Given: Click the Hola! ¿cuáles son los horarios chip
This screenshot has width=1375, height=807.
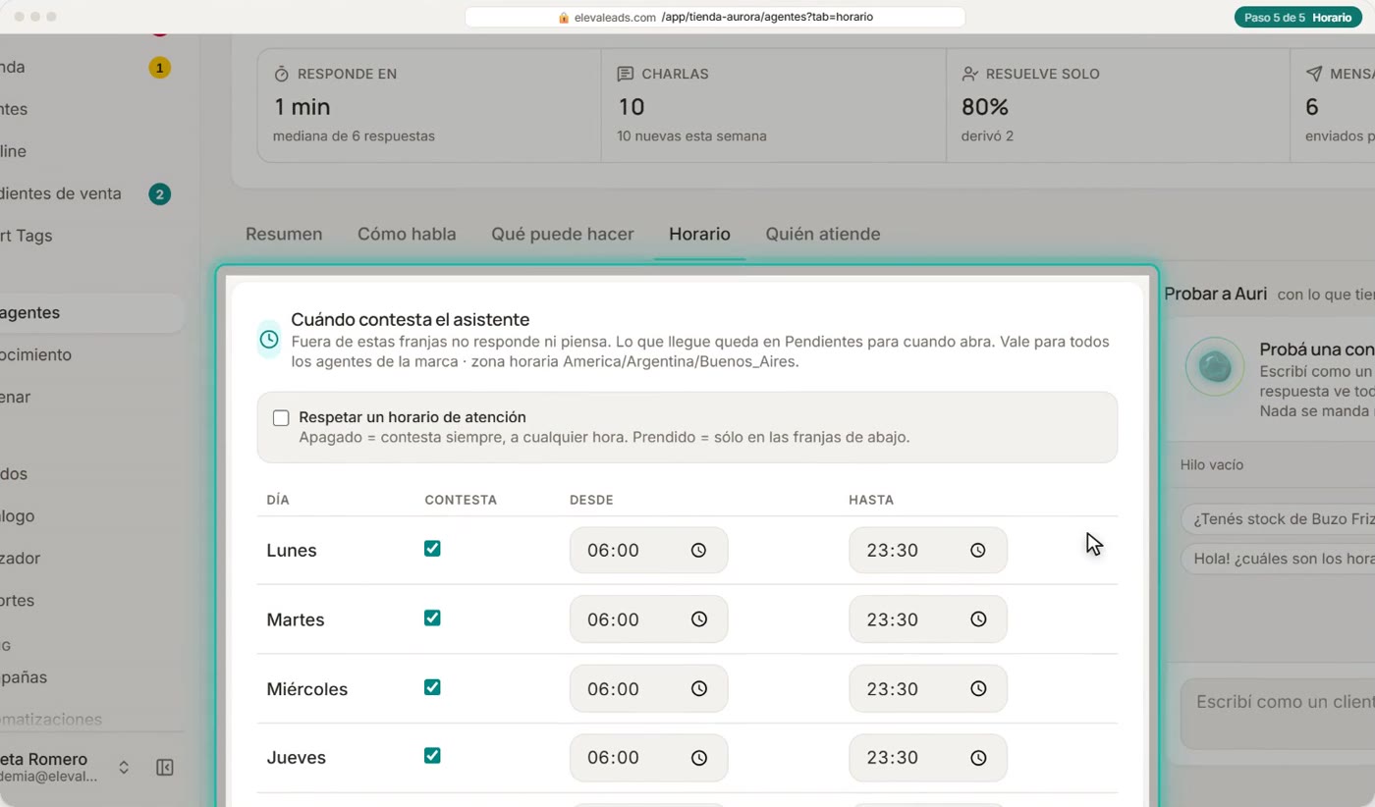Looking at the screenshot, I should click(1278, 559).
